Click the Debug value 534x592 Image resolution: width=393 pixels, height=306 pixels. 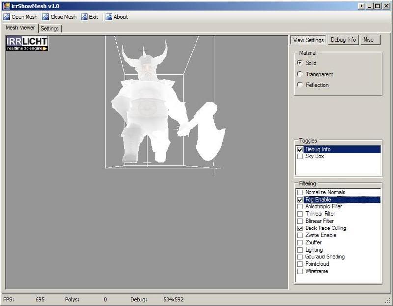[x=173, y=299]
